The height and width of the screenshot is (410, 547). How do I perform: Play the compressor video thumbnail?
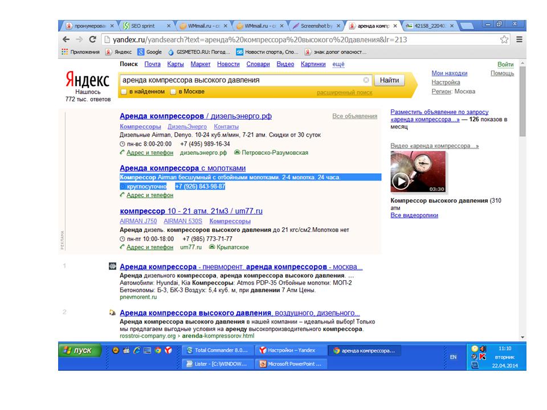click(418, 171)
